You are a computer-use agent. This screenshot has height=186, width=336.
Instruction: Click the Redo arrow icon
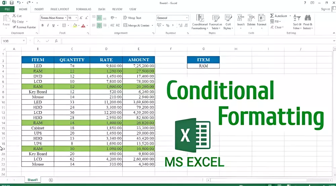29,3
